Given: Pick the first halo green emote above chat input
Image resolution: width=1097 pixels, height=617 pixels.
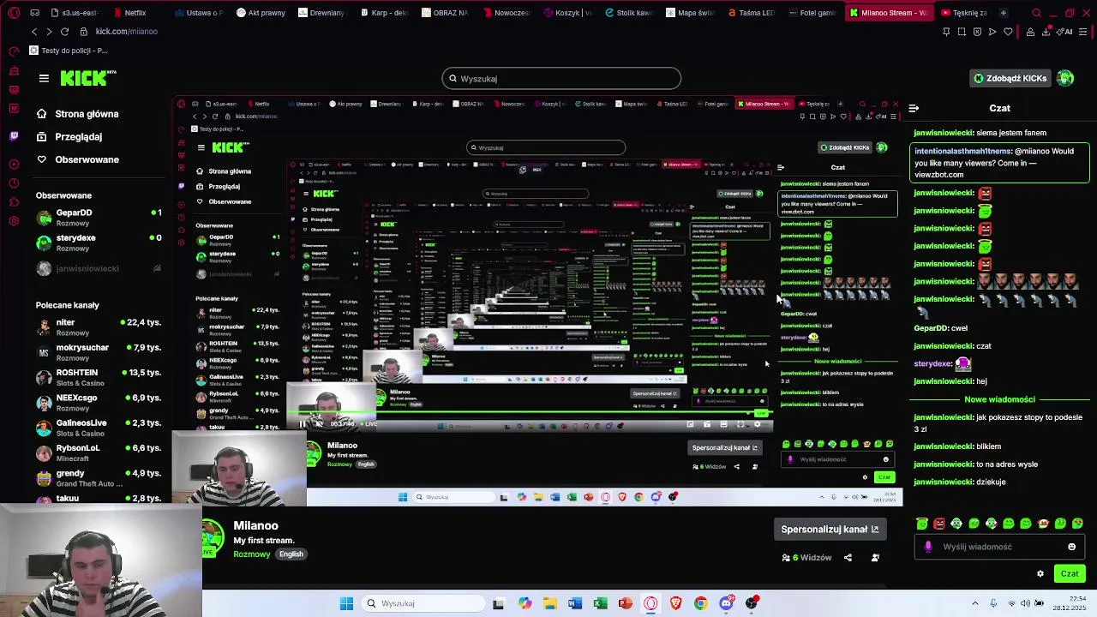Looking at the screenshot, I should click(x=922, y=524).
